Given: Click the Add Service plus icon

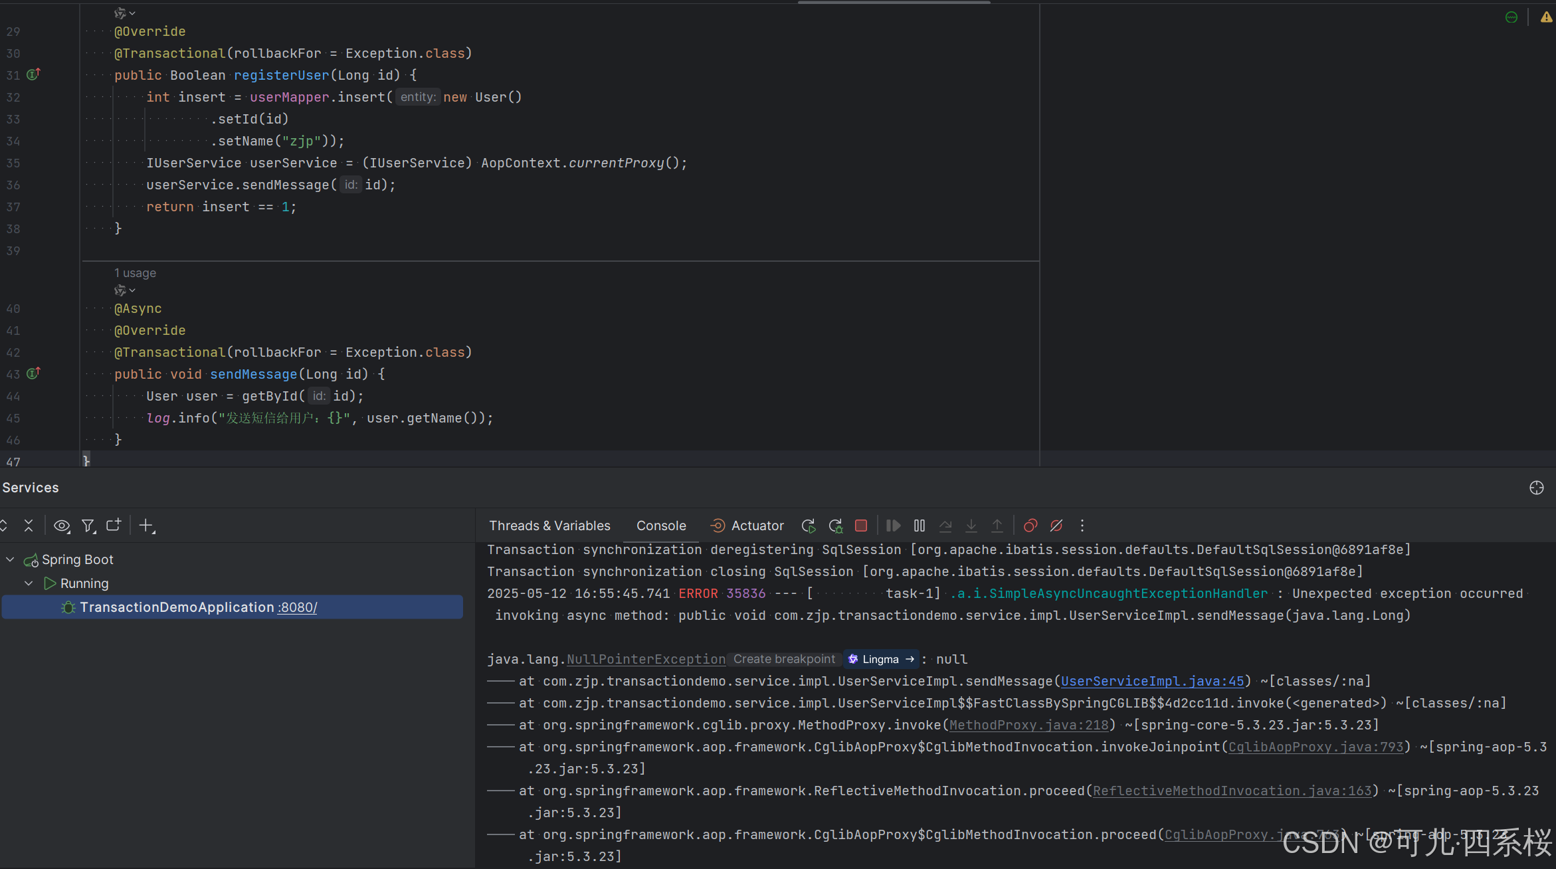Looking at the screenshot, I should coord(146,526).
